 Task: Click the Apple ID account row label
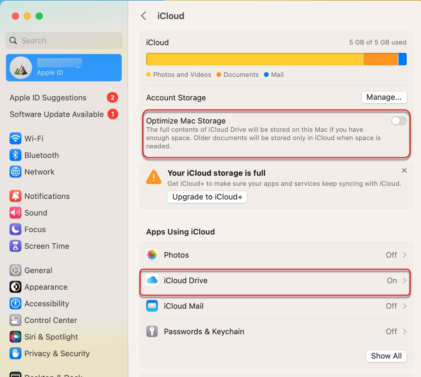coord(50,73)
